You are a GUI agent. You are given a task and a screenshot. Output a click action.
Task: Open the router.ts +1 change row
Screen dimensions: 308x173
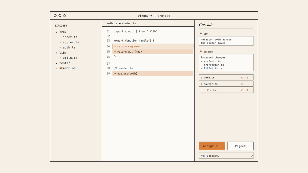226,84
